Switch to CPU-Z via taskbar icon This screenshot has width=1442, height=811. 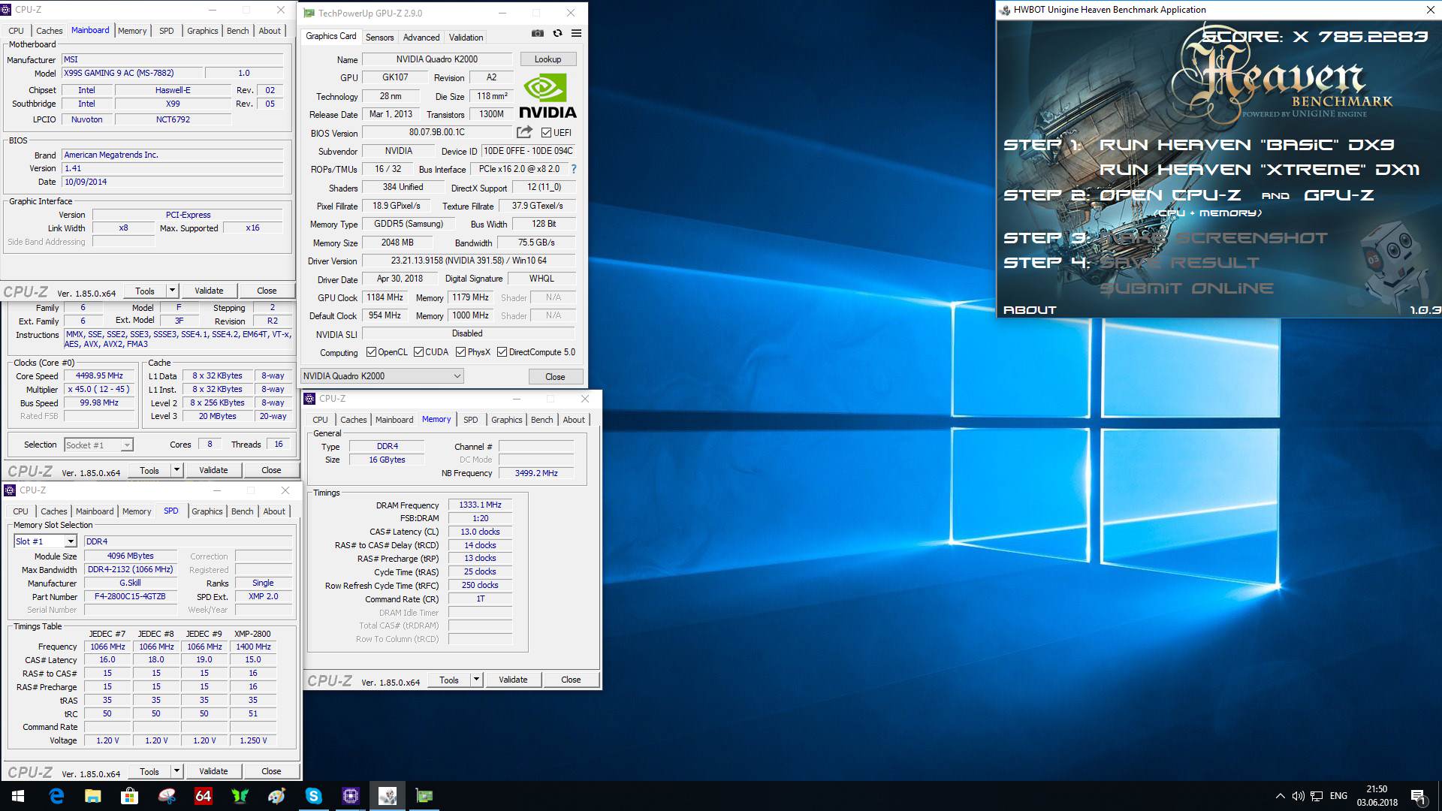351,796
